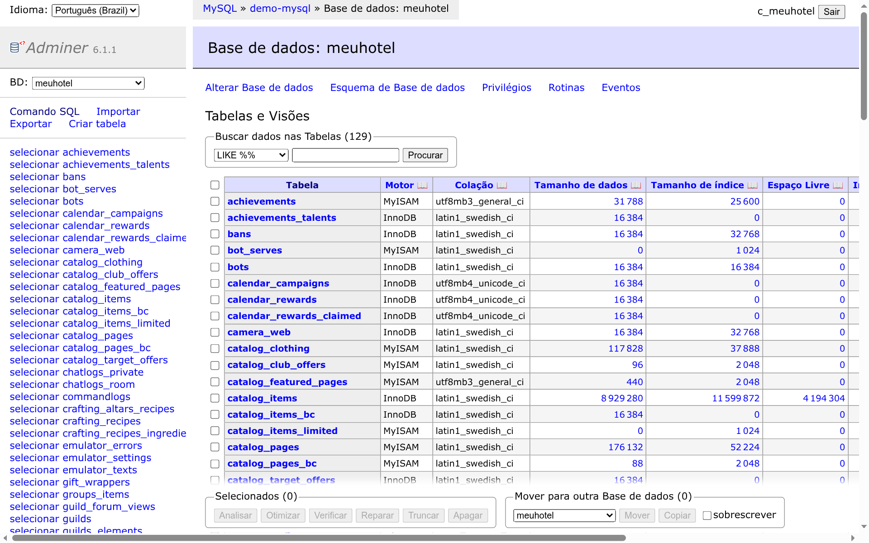Image resolution: width=869 pixels, height=543 pixels.
Task: Open the Espaço Livre help book icon
Action: [838, 186]
